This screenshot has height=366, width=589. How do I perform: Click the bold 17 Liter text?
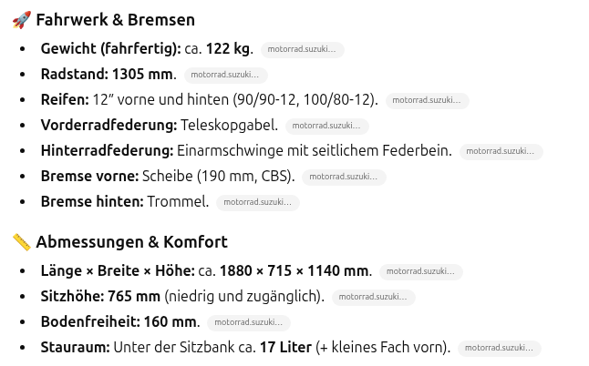[285, 347]
